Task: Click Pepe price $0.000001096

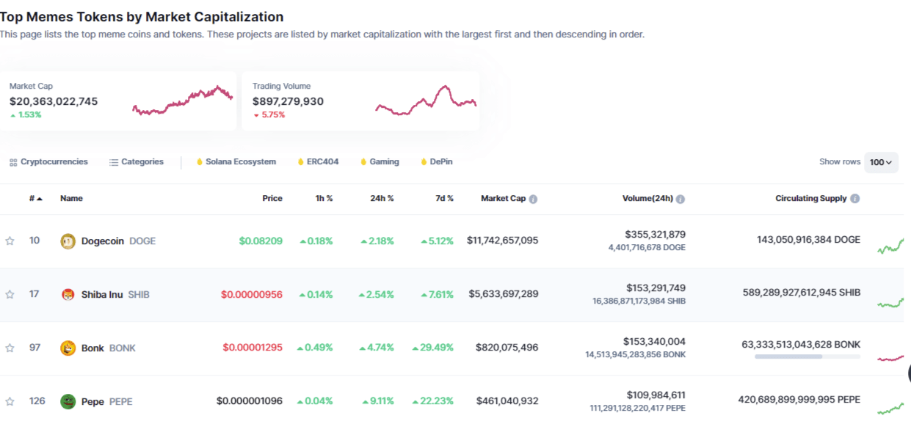Action: tap(250, 401)
